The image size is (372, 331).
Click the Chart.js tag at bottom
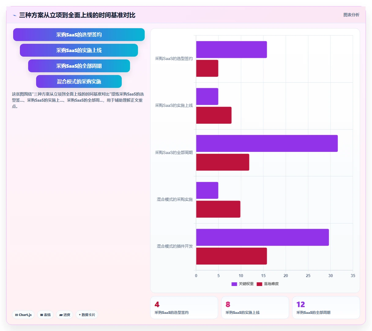(x=23, y=315)
